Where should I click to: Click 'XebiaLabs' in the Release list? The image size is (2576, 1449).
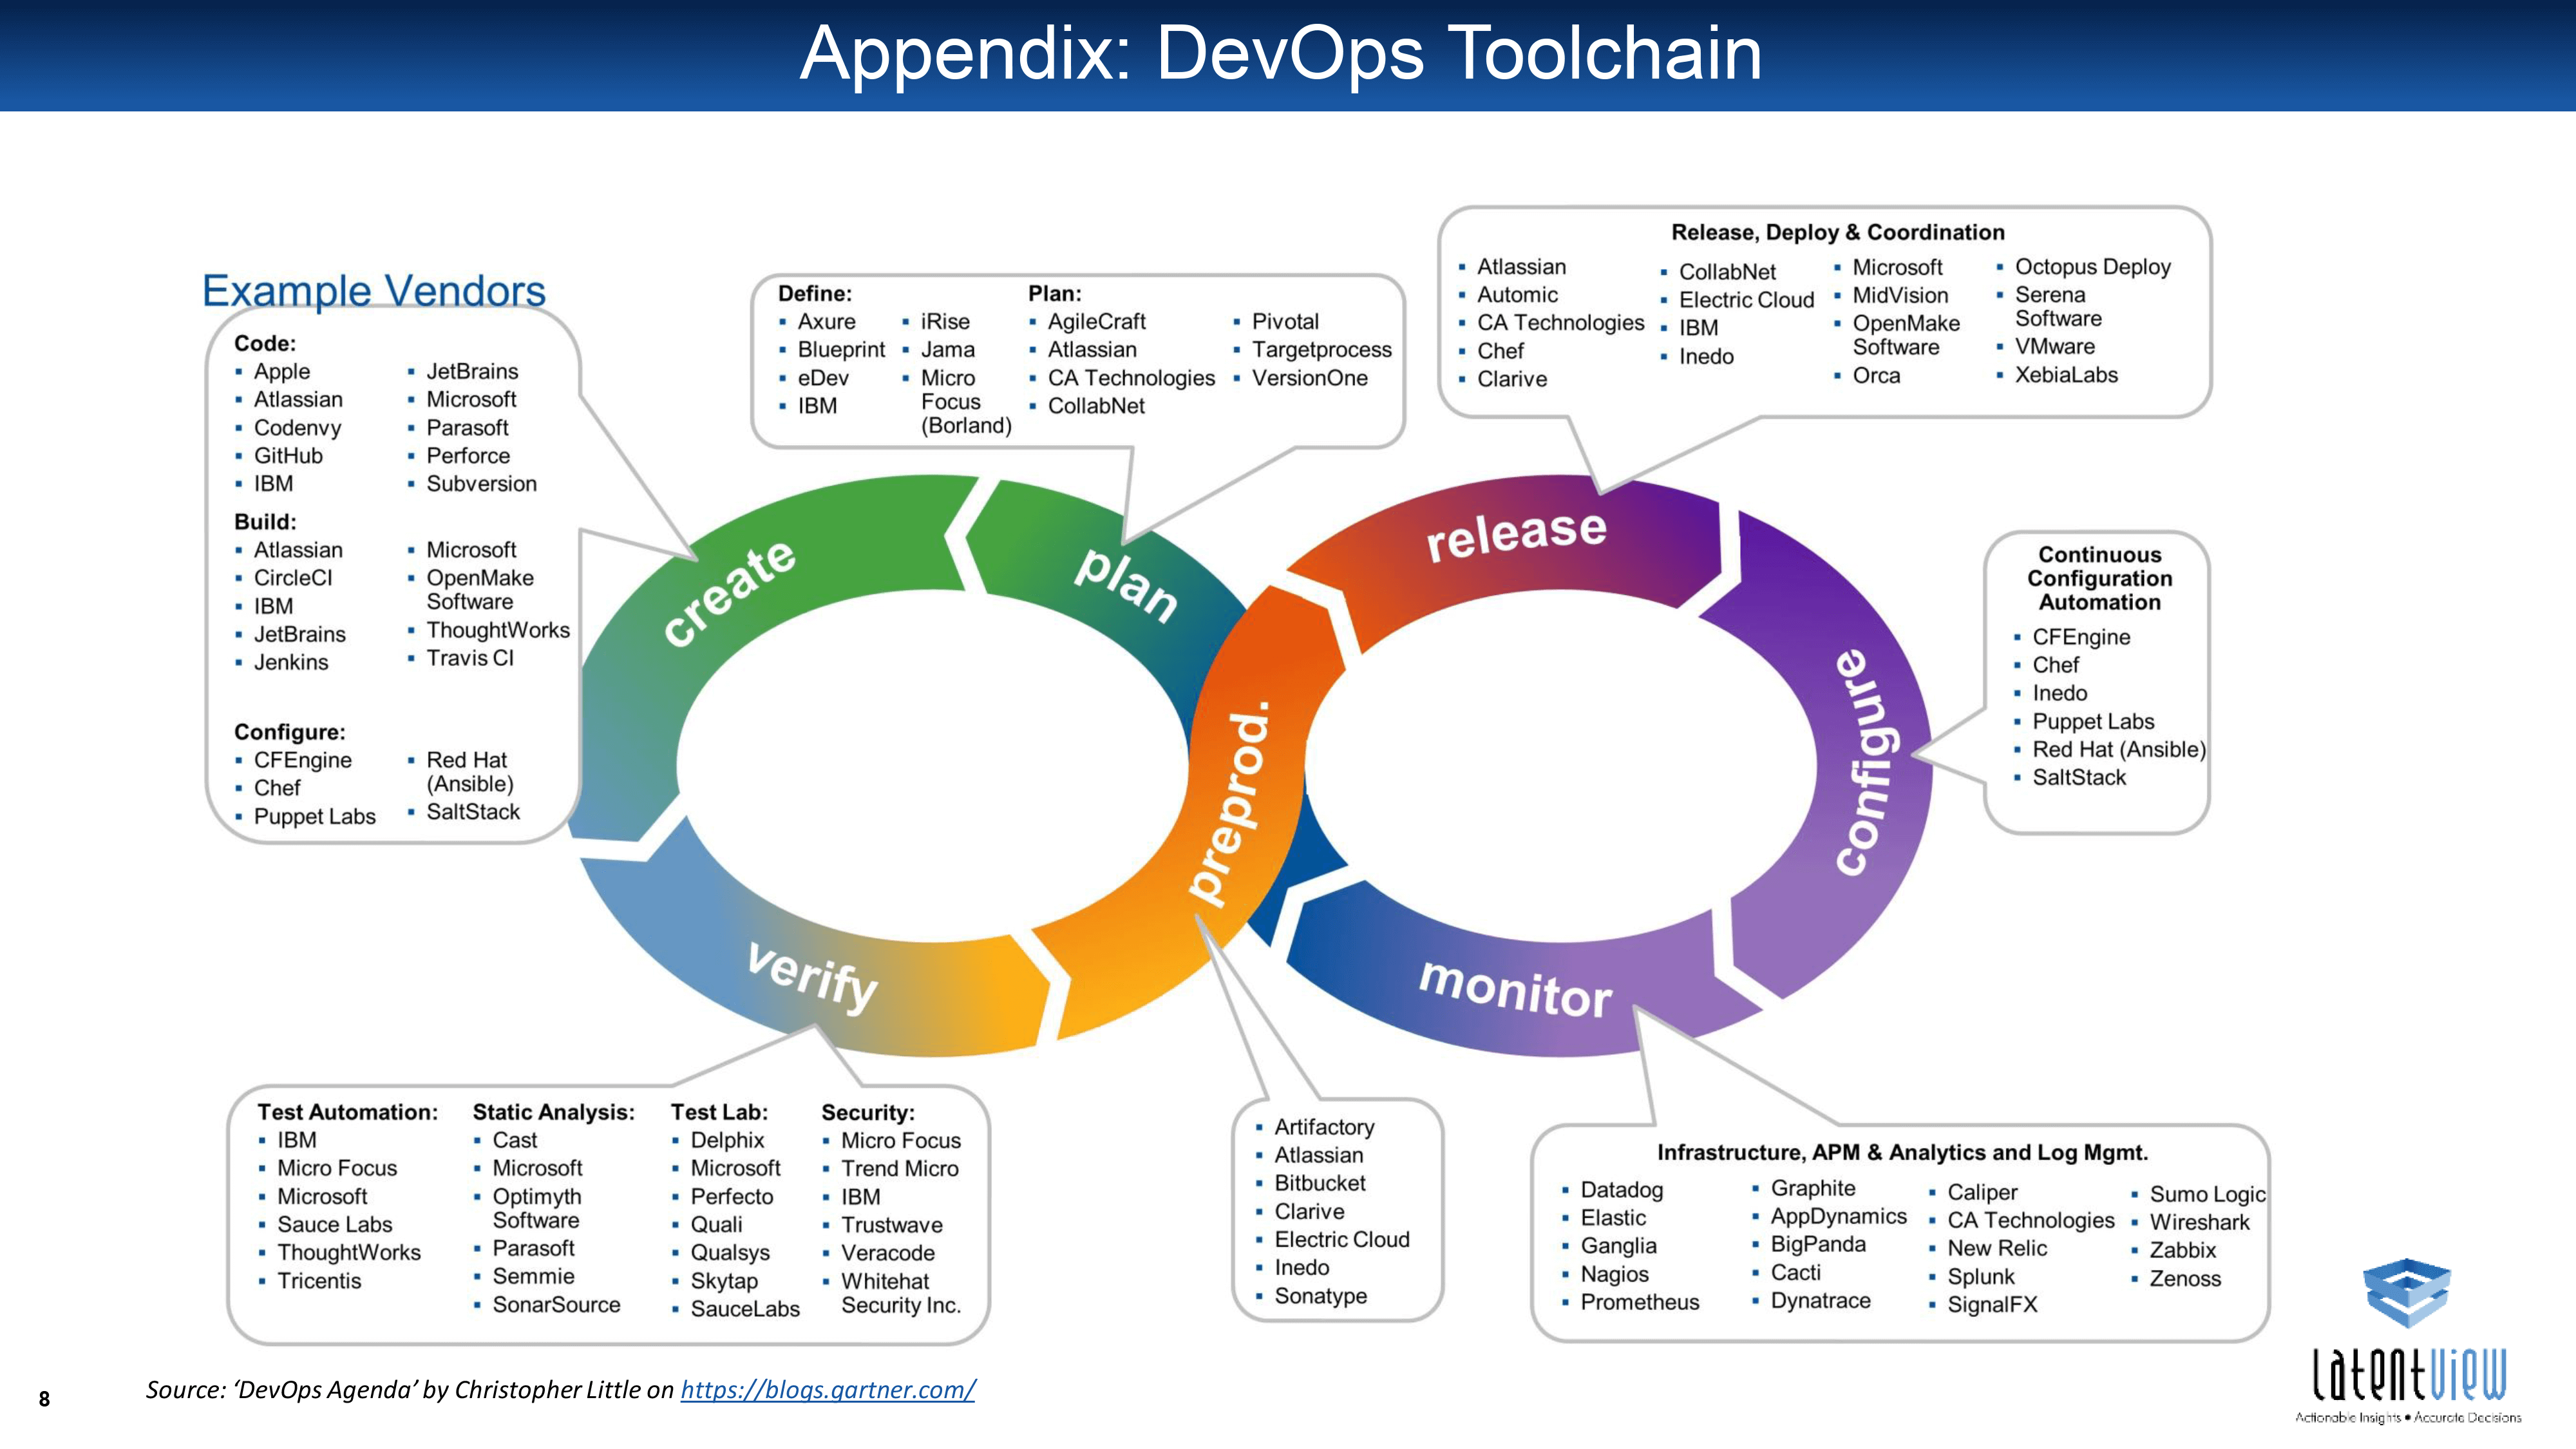pos(2067,375)
